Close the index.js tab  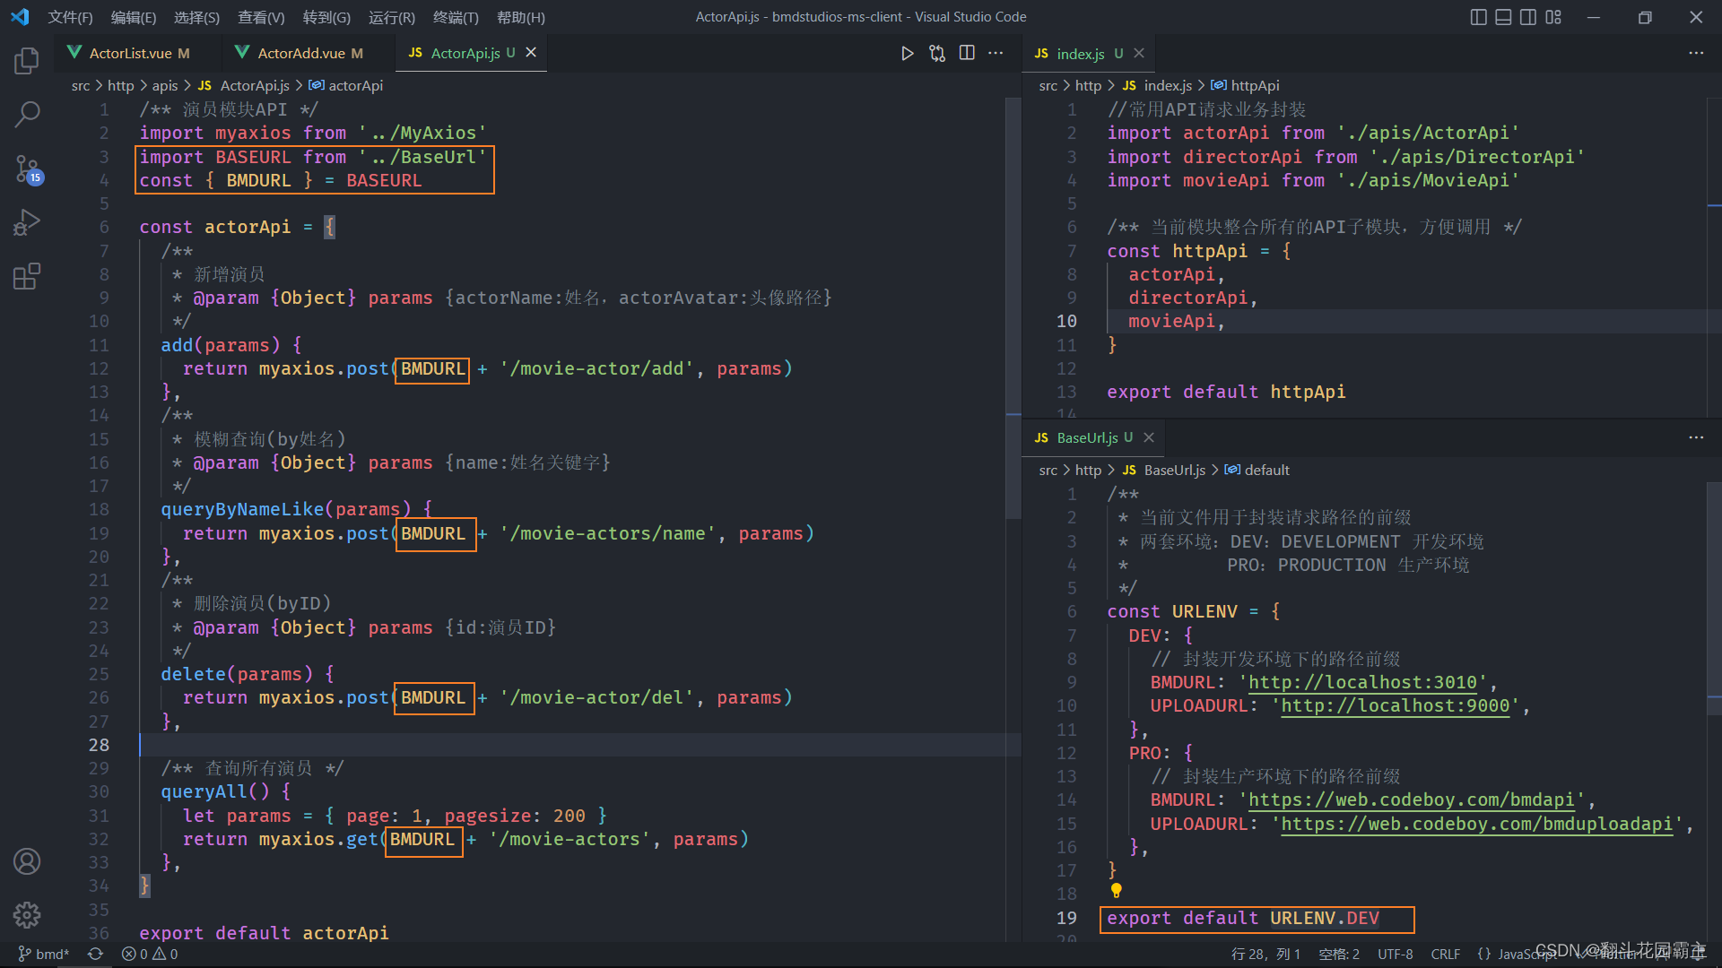pos(1139,53)
